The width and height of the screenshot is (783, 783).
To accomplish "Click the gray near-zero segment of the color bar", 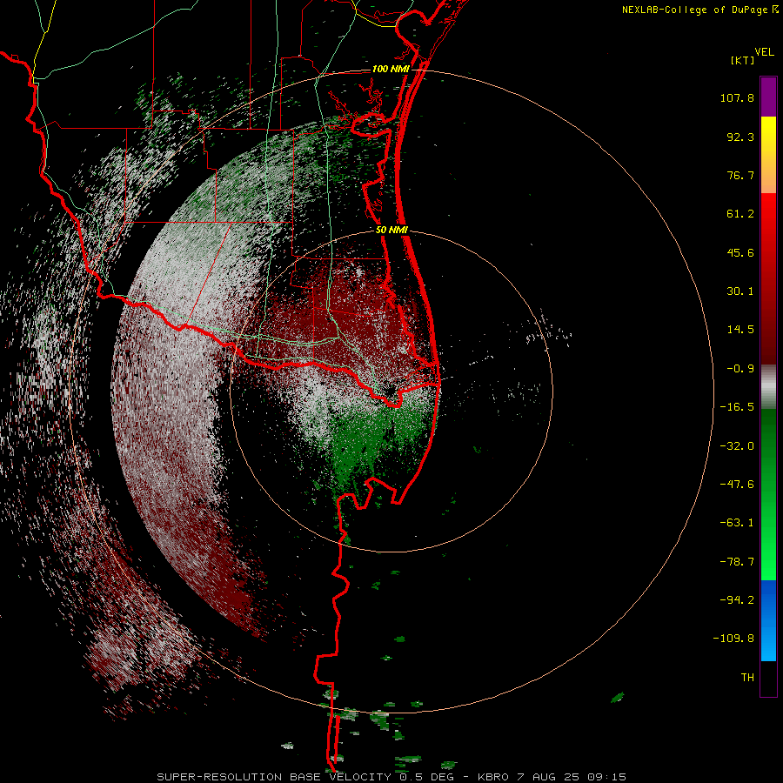I will coord(768,387).
